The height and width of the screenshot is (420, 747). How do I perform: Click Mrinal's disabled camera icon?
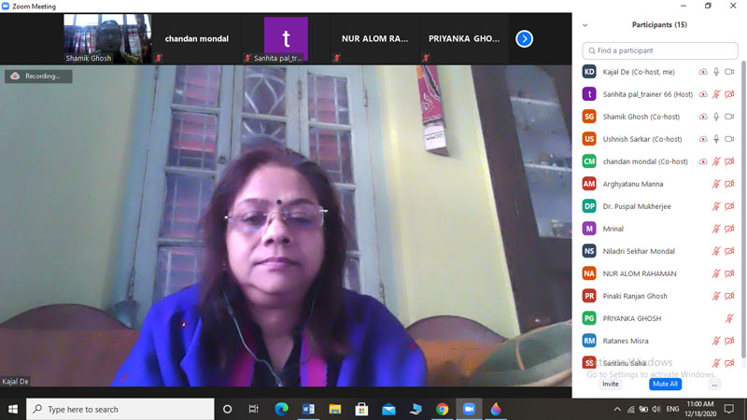click(729, 229)
